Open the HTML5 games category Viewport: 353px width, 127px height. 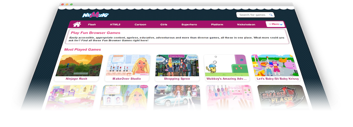coord(115,25)
